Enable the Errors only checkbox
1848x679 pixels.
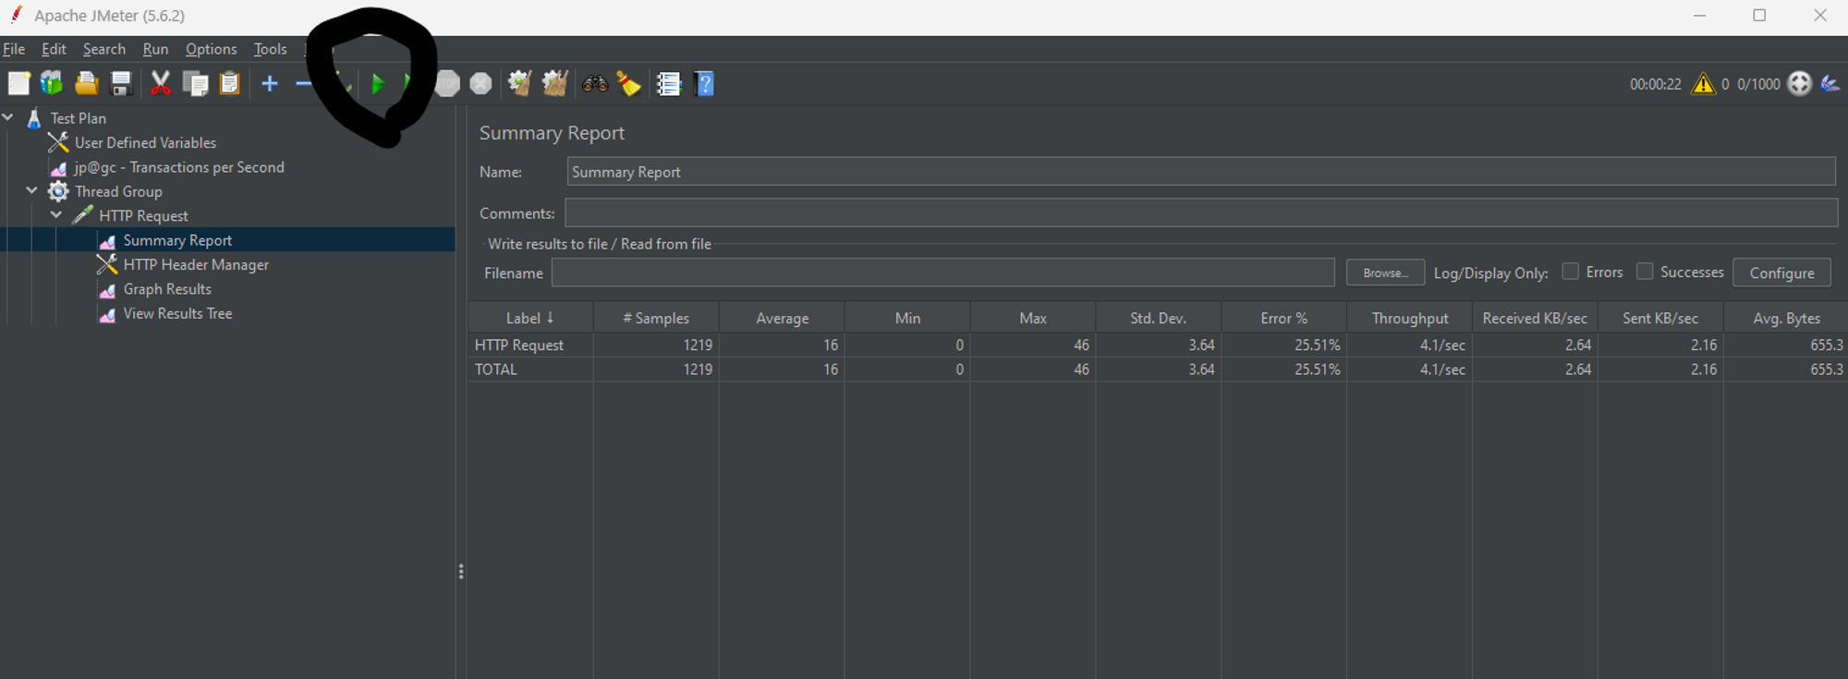click(x=1570, y=272)
